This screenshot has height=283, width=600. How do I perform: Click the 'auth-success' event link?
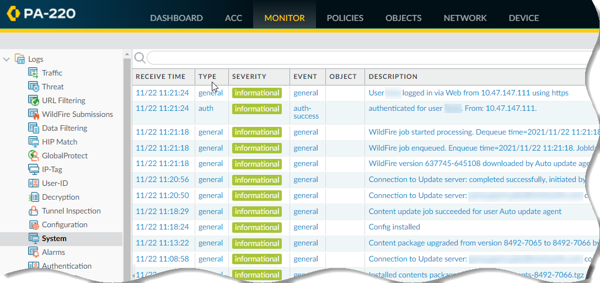(x=306, y=112)
